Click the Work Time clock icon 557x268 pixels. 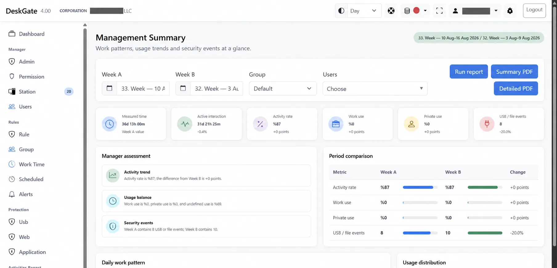(12, 164)
